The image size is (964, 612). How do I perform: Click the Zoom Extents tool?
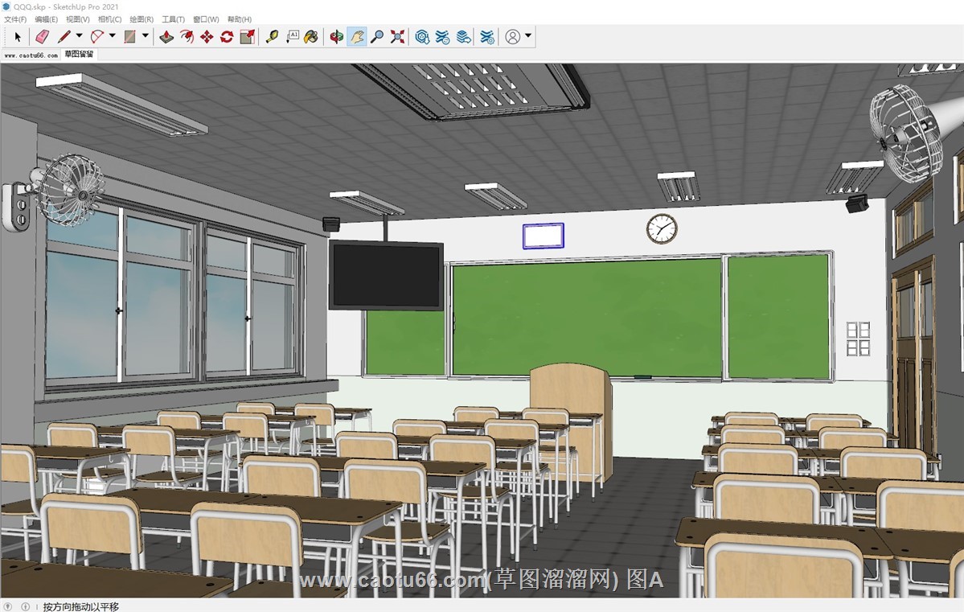click(x=398, y=37)
